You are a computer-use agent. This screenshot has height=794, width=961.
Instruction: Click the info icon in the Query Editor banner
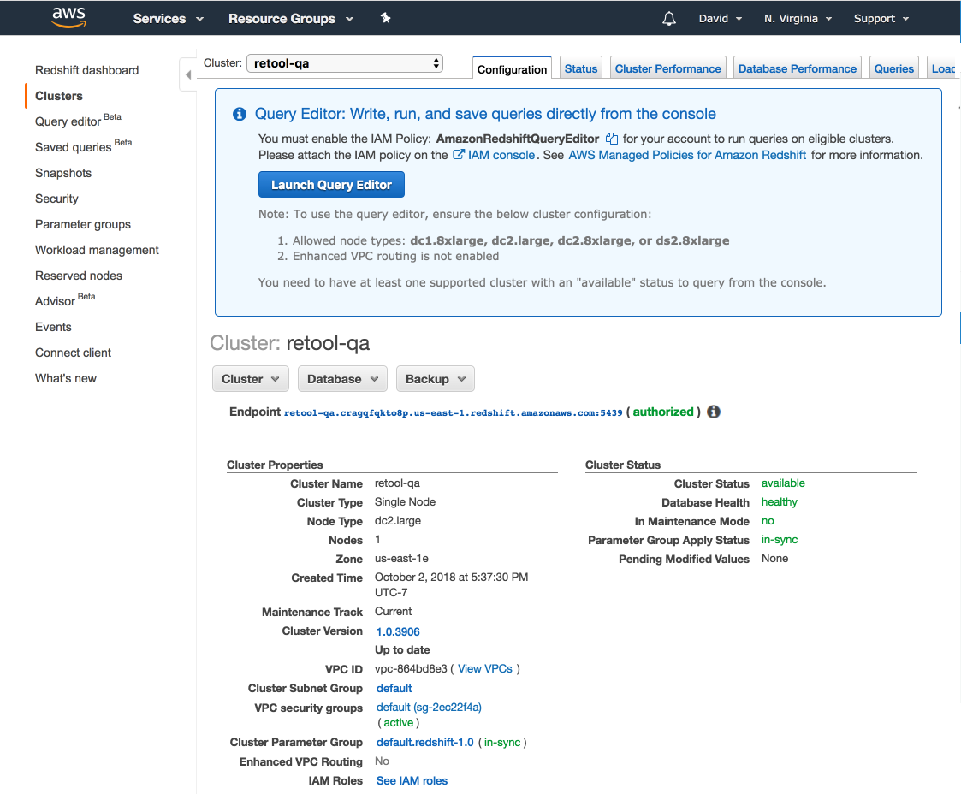click(x=240, y=114)
